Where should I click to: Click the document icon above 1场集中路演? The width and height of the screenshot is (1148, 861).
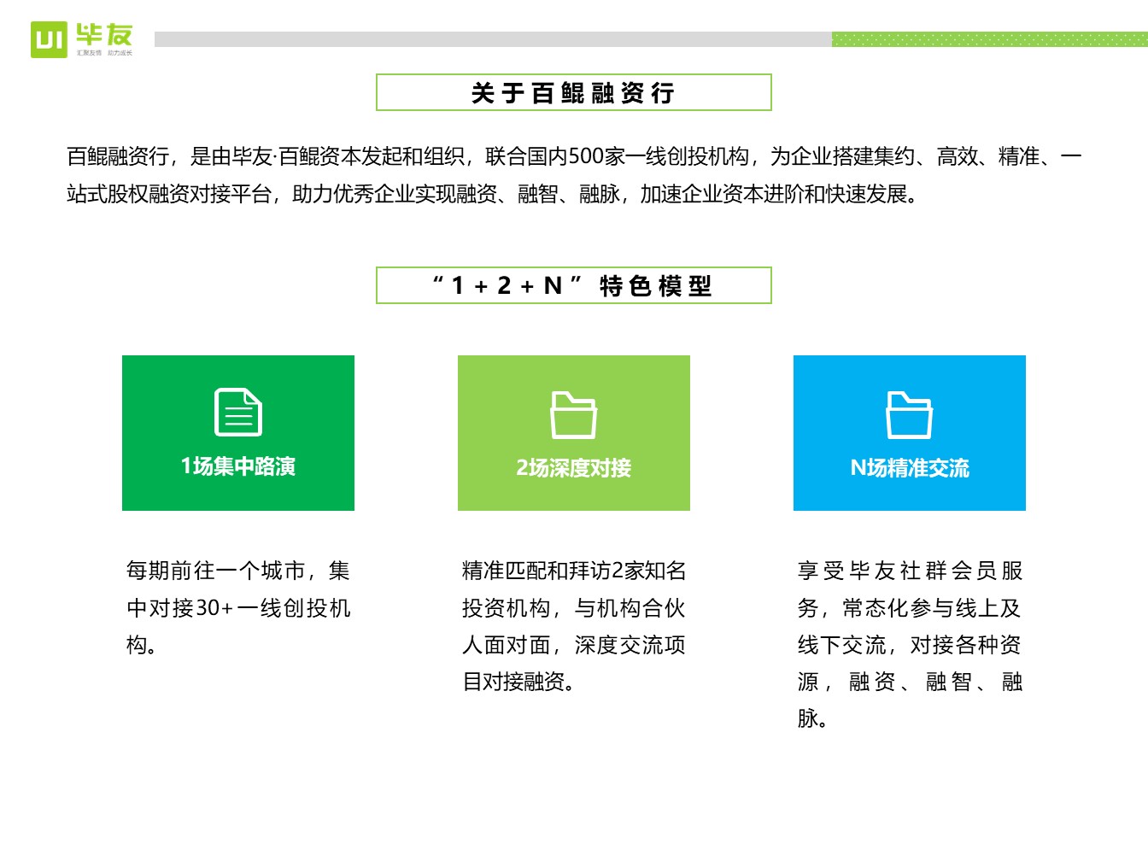pos(238,413)
